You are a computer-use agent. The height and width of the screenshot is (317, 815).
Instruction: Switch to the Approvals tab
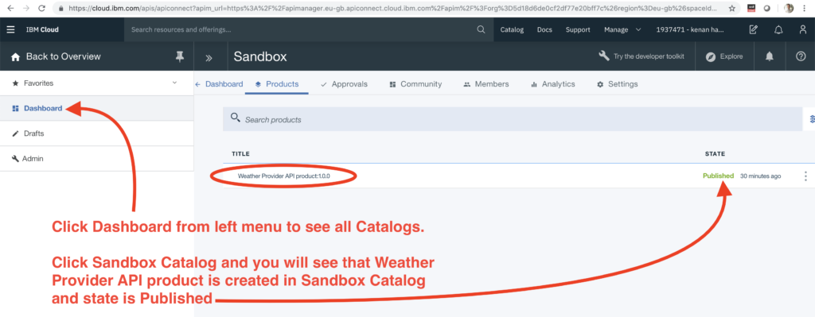click(x=344, y=84)
